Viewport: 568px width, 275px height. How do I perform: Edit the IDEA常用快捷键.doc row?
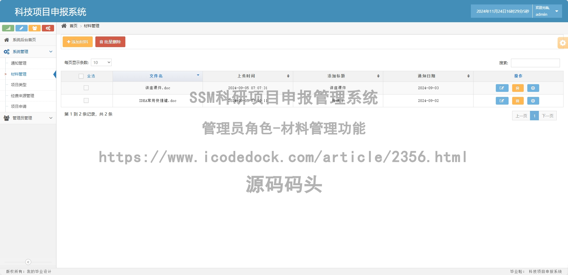pyautogui.click(x=502, y=101)
